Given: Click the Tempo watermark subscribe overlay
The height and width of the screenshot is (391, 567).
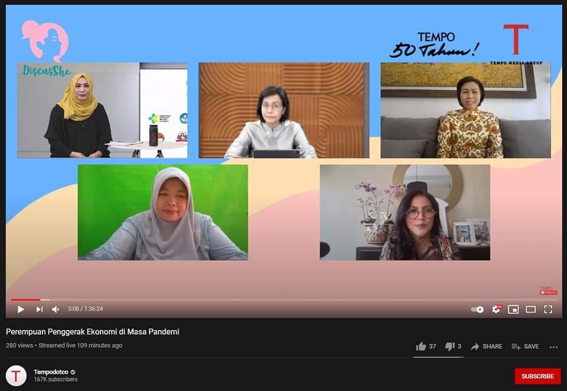Looking at the screenshot, I should tap(549, 290).
